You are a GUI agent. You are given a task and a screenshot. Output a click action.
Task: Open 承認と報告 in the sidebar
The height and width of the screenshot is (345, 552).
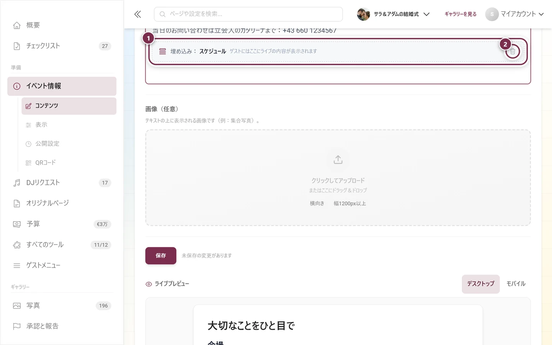pos(62,327)
